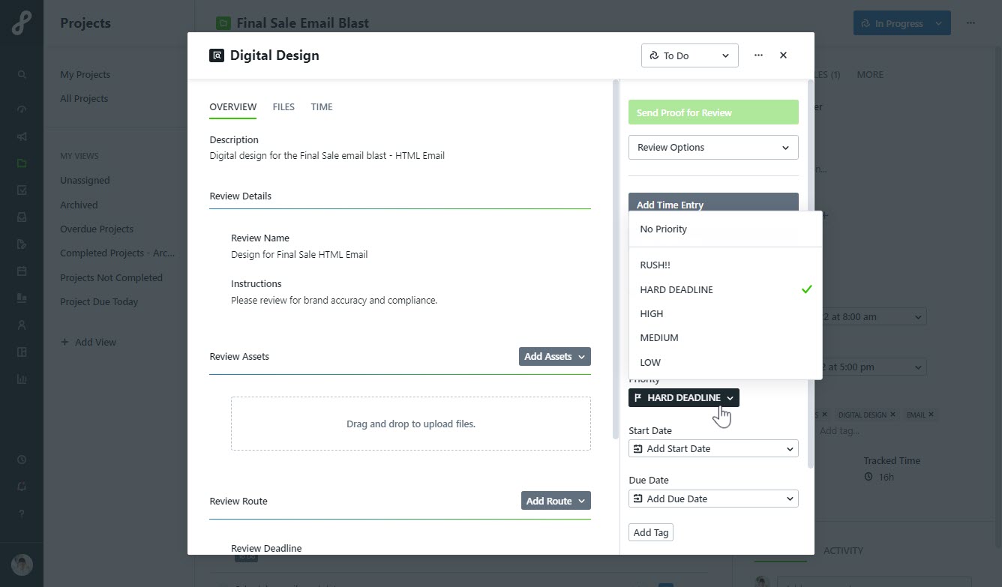Click the calendar icon in the sidebar
This screenshot has width=1002, height=587.
coord(22,271)
